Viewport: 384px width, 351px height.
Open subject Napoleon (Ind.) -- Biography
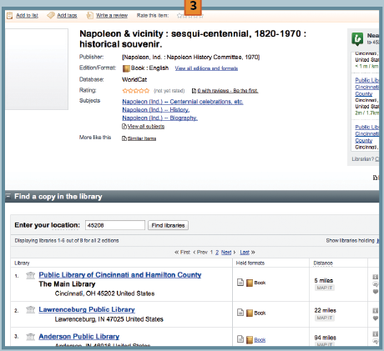[160, 118]
